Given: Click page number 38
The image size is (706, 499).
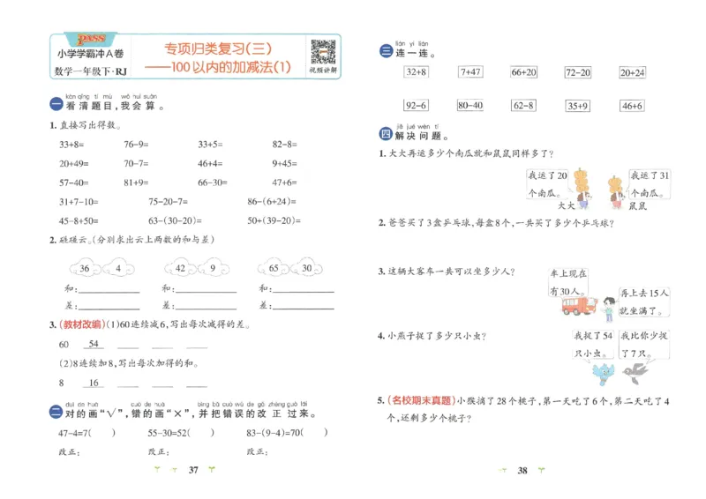Looking at the screenshot, I should click(522, 471).
